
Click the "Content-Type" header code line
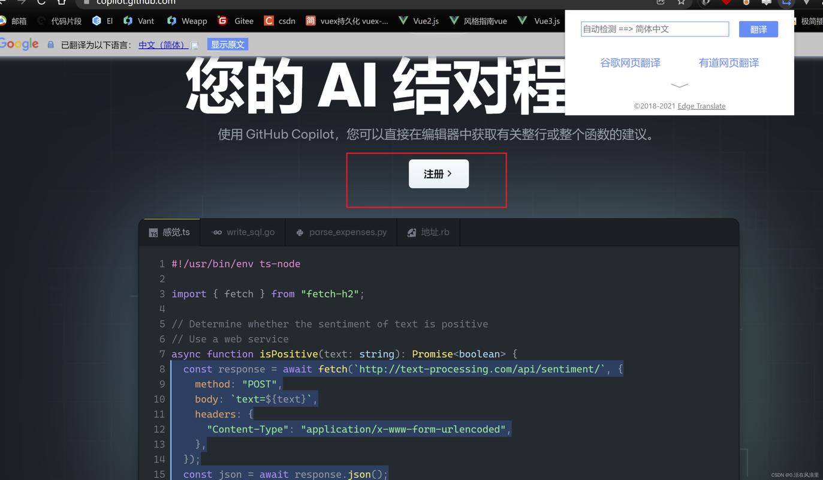click(359, 429)
